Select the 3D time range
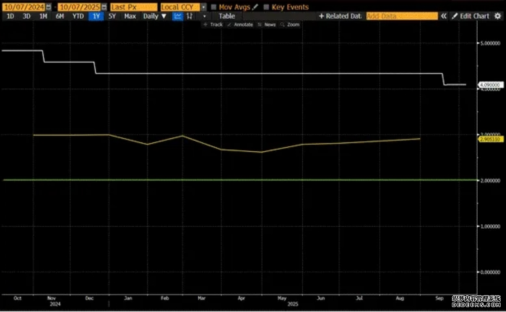The width and height of the screenshot is (506, 312). (26, 16)
